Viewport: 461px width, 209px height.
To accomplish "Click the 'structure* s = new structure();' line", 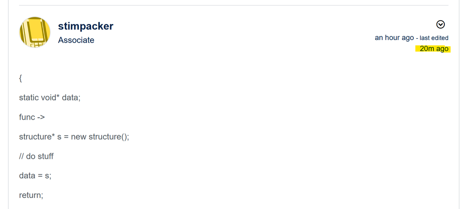I will coord(74,137).
